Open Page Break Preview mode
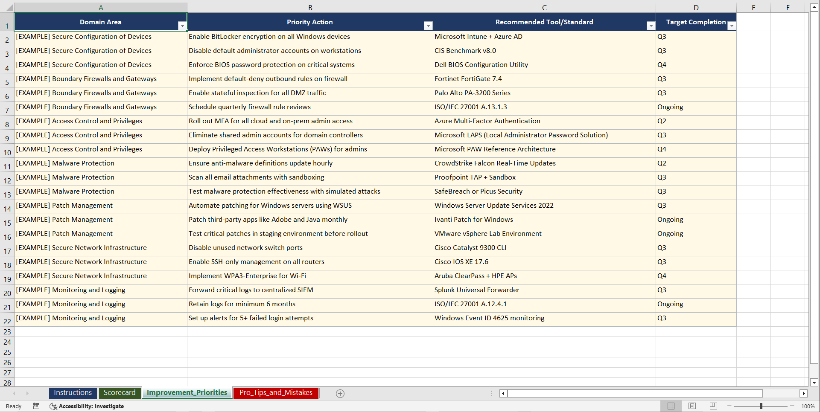820x412 pixels. (x=713, y=406)
